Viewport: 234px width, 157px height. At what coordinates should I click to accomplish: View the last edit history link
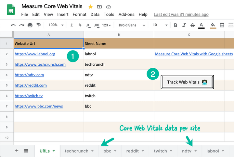(x=181, y=15)
